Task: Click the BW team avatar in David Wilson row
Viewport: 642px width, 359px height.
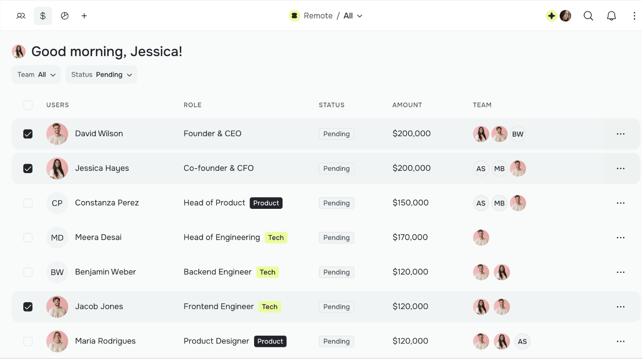Action: pyautogui.click(x=518, y=134)
